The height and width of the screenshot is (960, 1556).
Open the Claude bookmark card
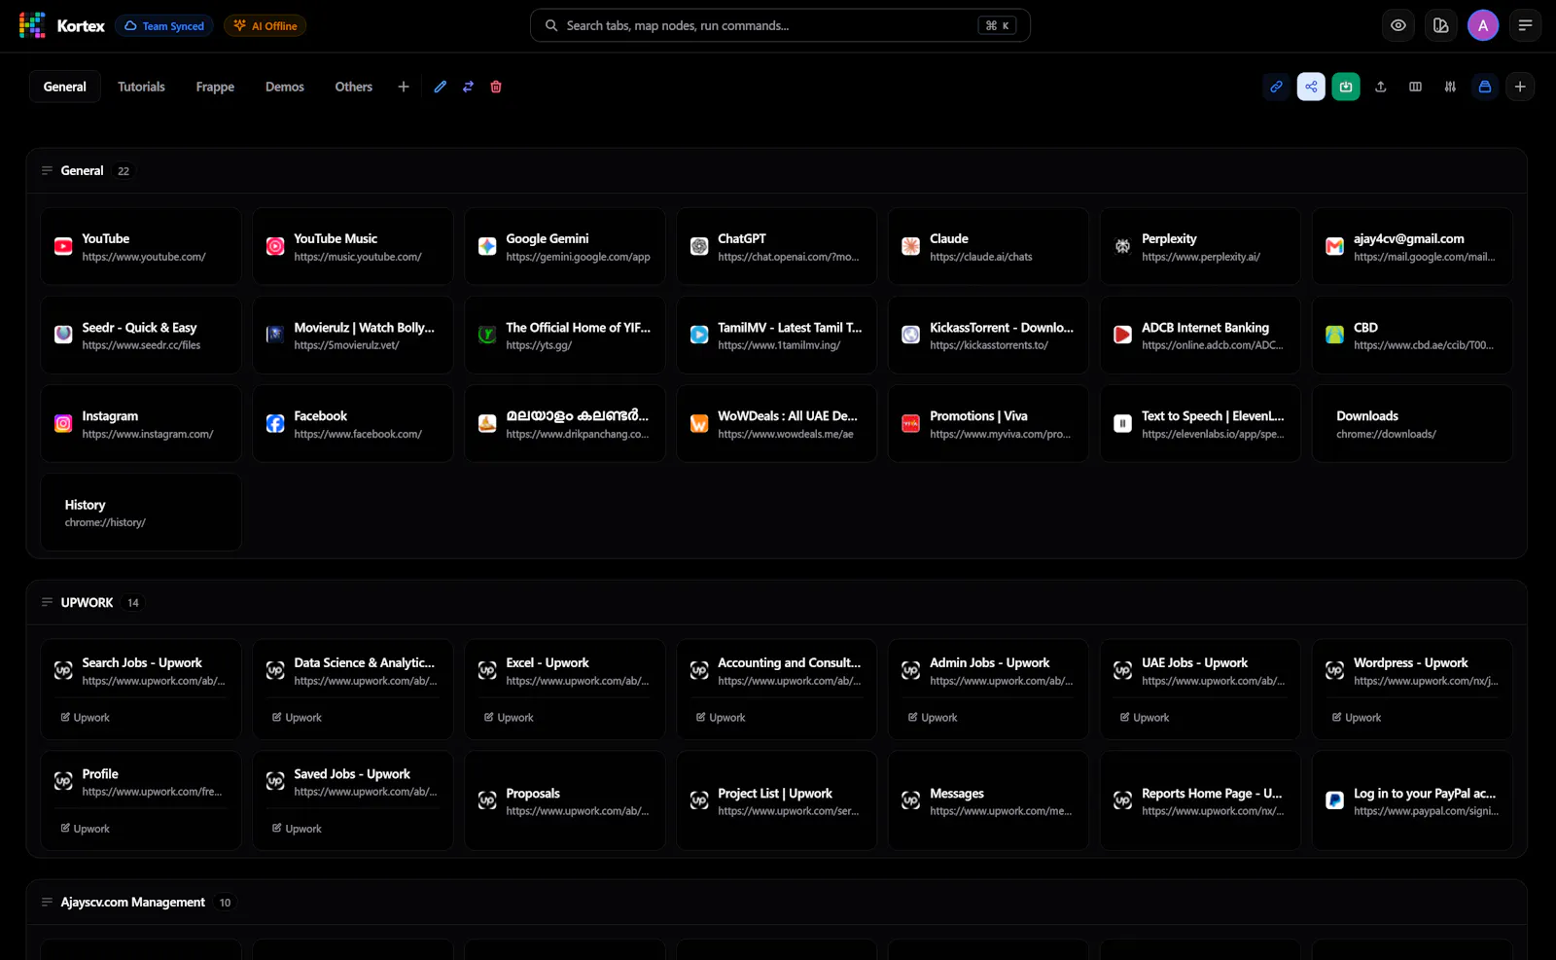pyautogui.click(x=989, y=246)
